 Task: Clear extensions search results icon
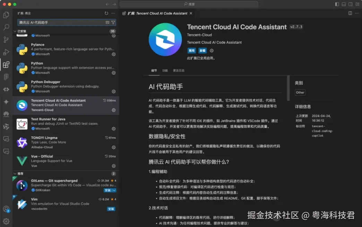point(107,22)
